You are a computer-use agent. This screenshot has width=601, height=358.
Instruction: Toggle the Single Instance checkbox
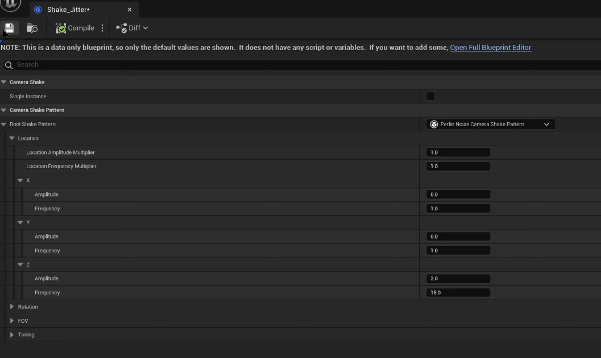click(430, 96)
